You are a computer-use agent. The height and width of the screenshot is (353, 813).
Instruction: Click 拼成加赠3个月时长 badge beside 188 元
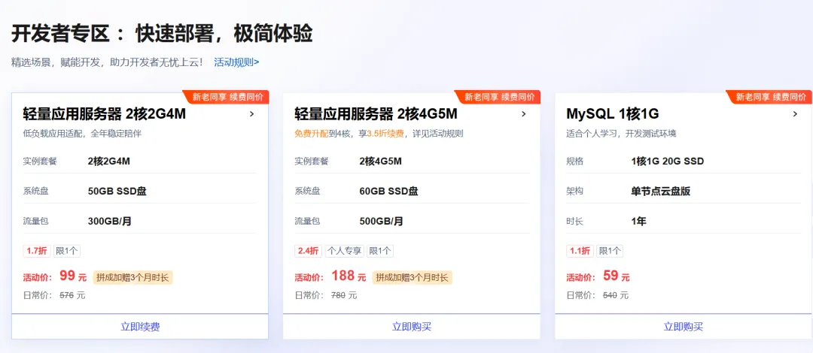(413, 277)
